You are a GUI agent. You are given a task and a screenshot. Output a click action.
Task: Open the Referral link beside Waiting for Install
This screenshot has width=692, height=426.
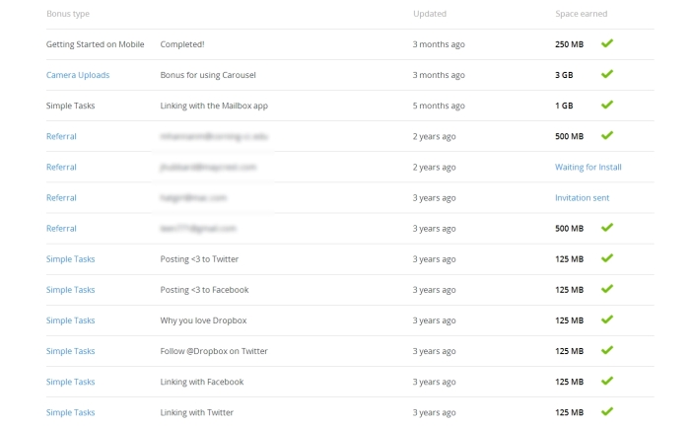tap(61, 167)
